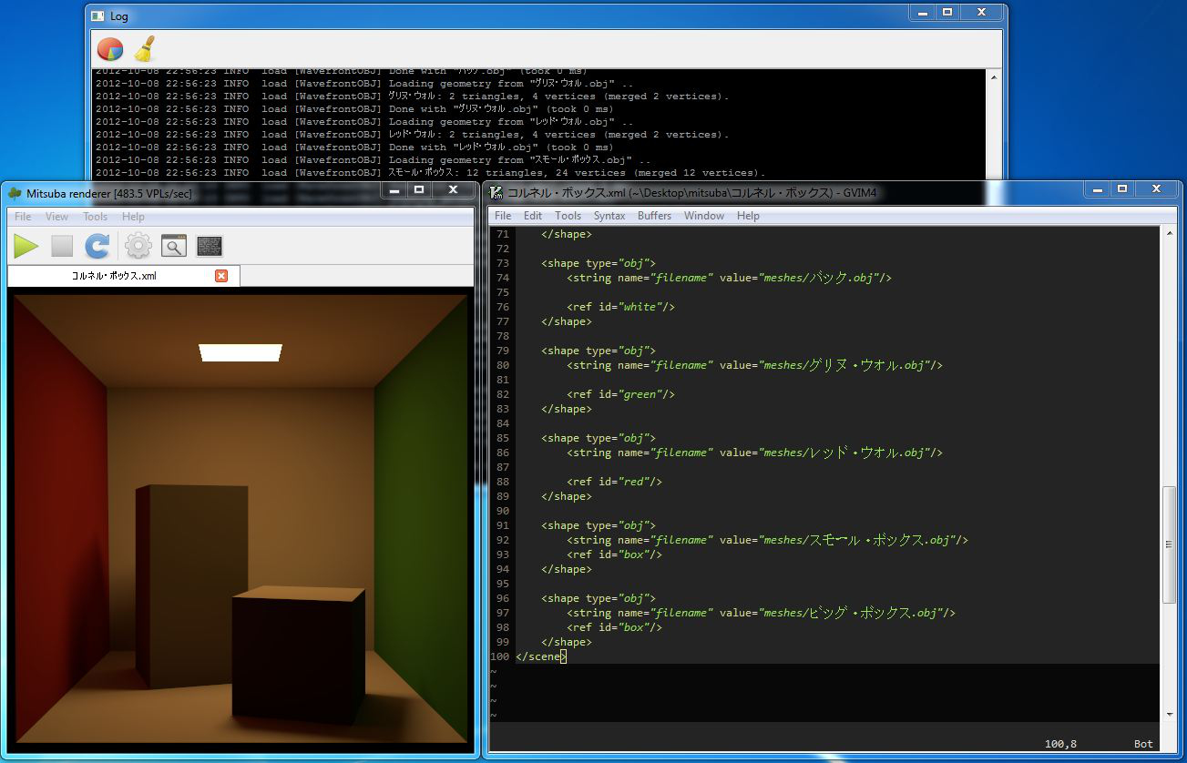Close the Log window
The width and height of the screenshot is (1187, 763).
pyautogui.click(x=981, y=12)
